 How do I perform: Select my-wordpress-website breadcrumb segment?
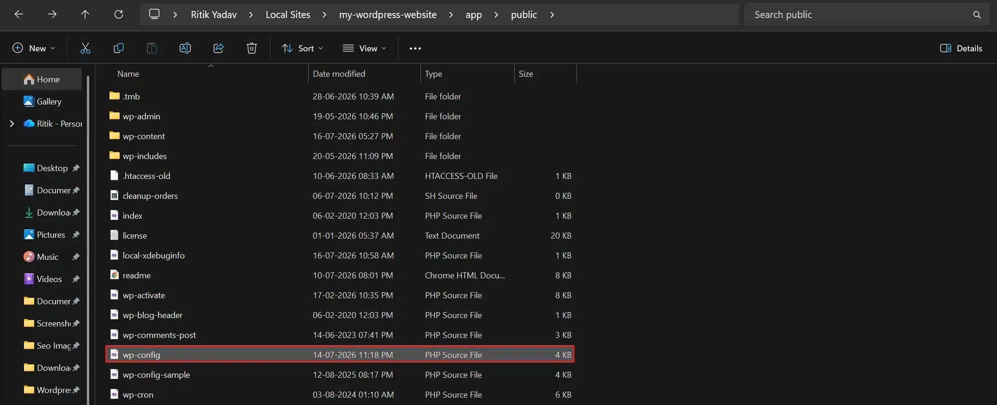[x=388, y=15]
